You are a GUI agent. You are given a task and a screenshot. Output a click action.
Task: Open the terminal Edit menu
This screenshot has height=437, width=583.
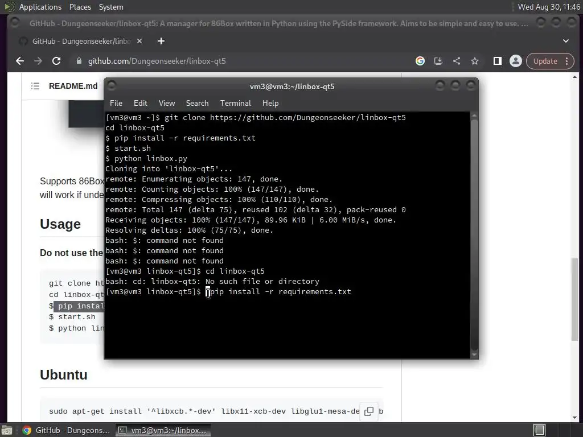(x=140, y=104)
